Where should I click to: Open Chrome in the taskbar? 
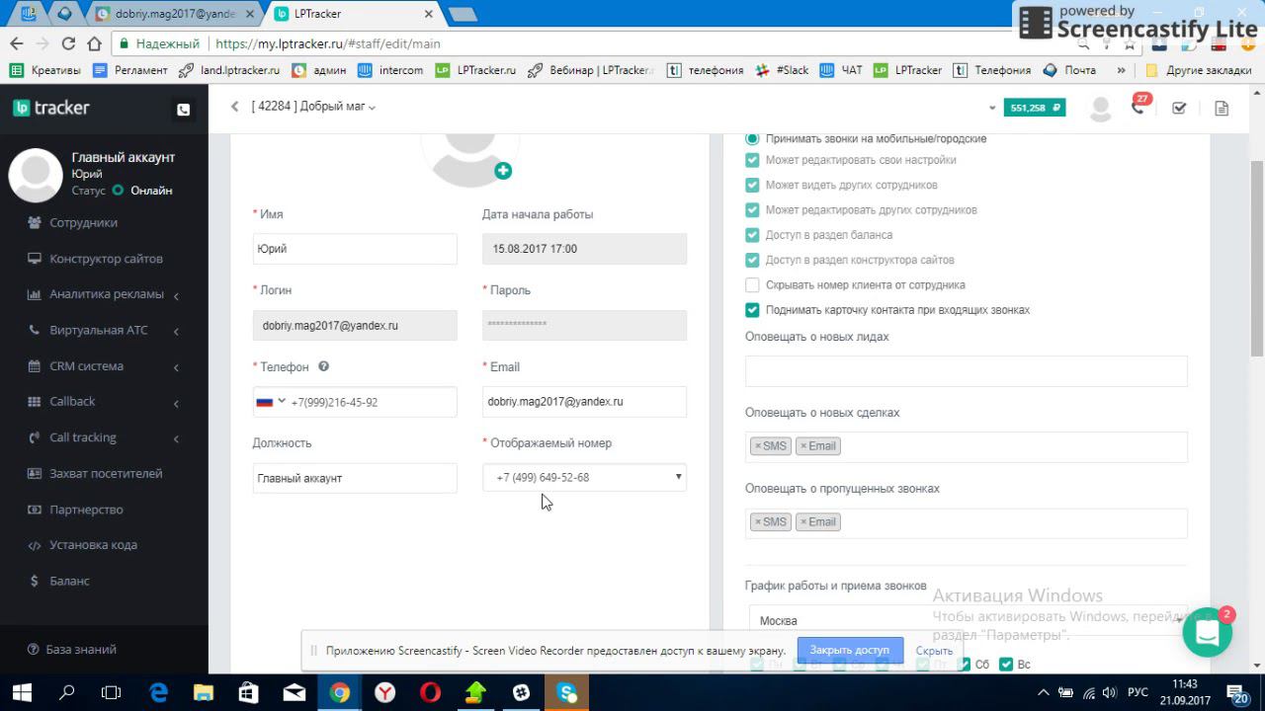(339, 692)
